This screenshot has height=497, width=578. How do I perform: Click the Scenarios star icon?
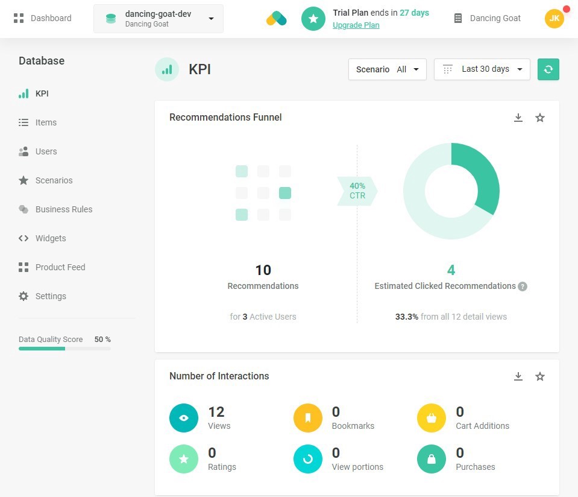tap(24, 180)
